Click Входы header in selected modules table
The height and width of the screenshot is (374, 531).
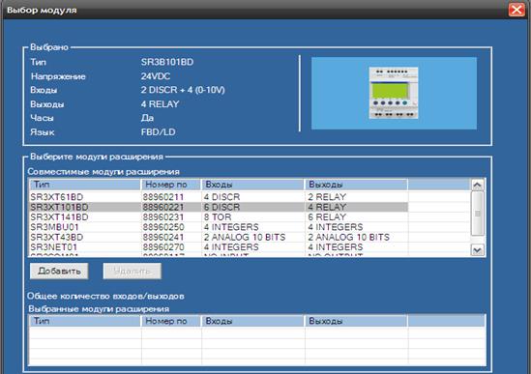[252, 321]
